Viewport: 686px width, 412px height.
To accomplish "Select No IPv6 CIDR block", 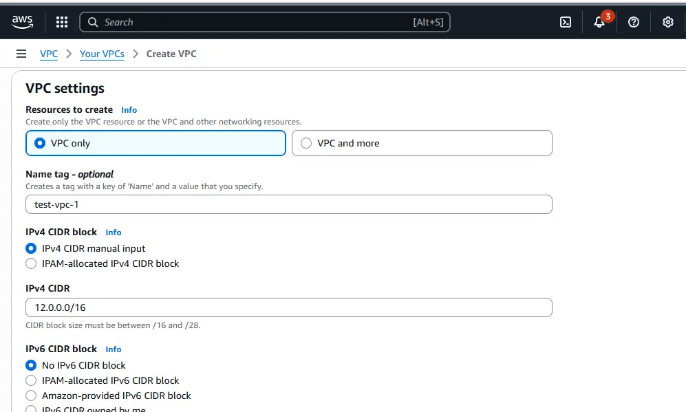I will [76, 365].
